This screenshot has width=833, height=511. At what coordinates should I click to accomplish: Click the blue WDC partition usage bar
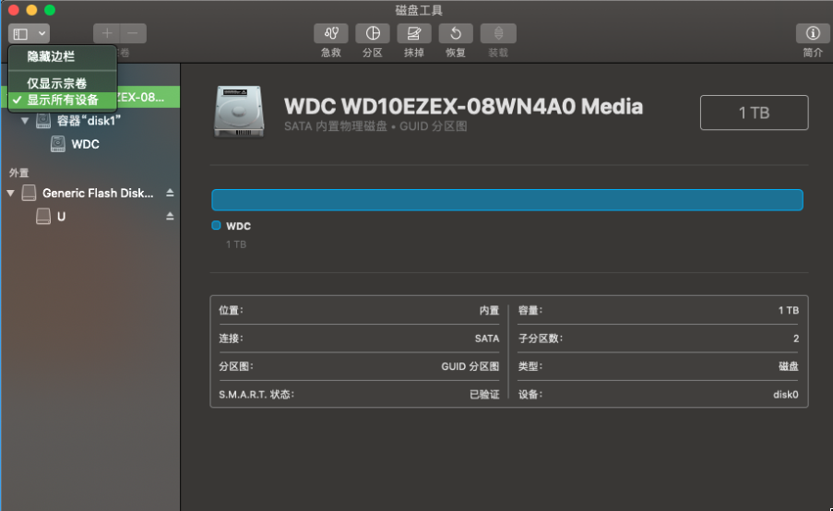tap(507, 200)
